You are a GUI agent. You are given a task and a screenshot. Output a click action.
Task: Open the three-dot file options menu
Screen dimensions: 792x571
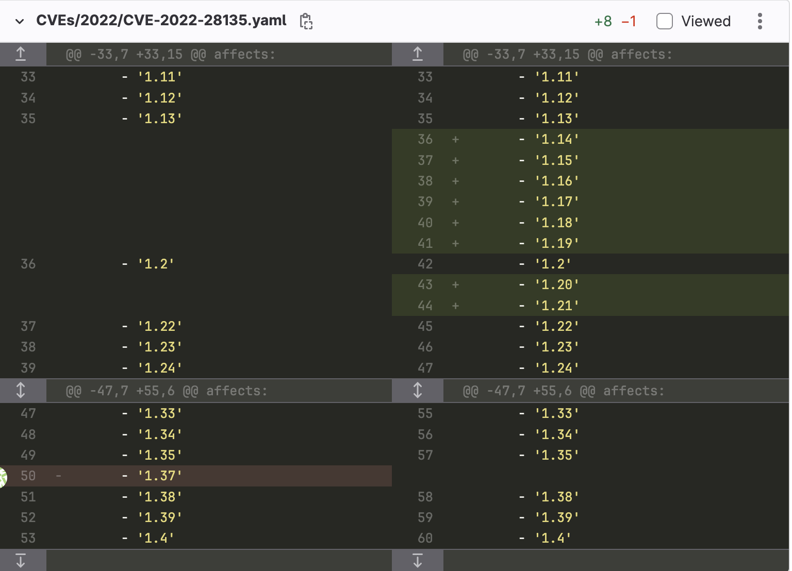tap(760, 21)
